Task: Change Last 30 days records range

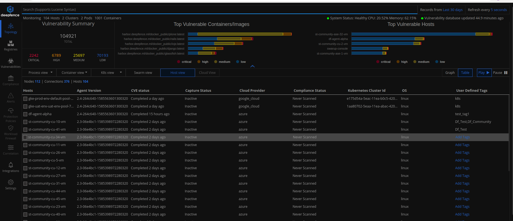Action: [x=452, y=10]
